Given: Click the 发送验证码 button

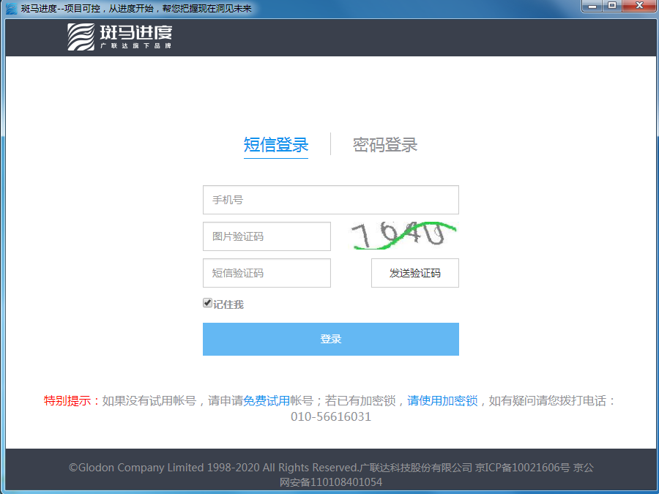Looking at the screenshot, I should point(415,273).
